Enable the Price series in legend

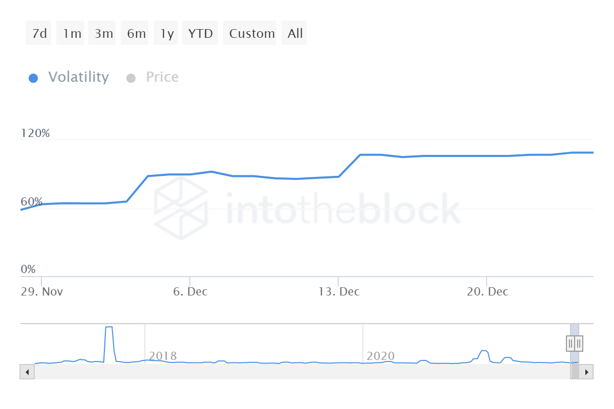[162, 77]
